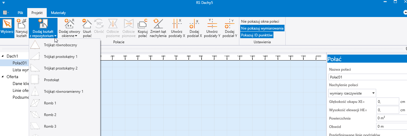Click the Nazwa połaci text field
Viewport: 407px width, 136px height.
point(367,77)
